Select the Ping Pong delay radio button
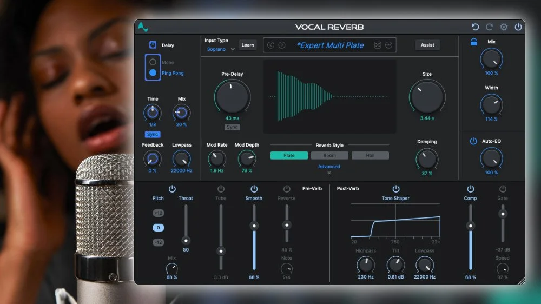 click(153, 73)
